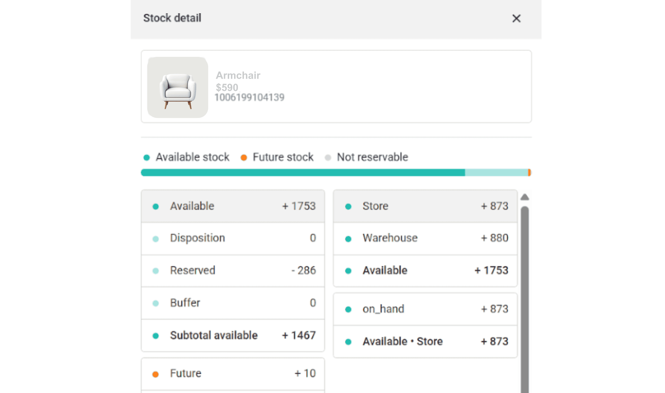Select the Available +1753 header row
665x393 pixels.
[233, 206]
